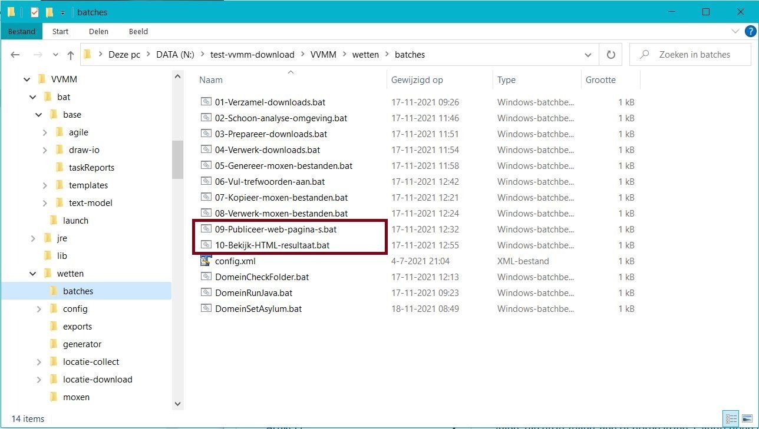
Task: Open the quick access toolbar customize dropdown
Action: [x=62, y=12]
